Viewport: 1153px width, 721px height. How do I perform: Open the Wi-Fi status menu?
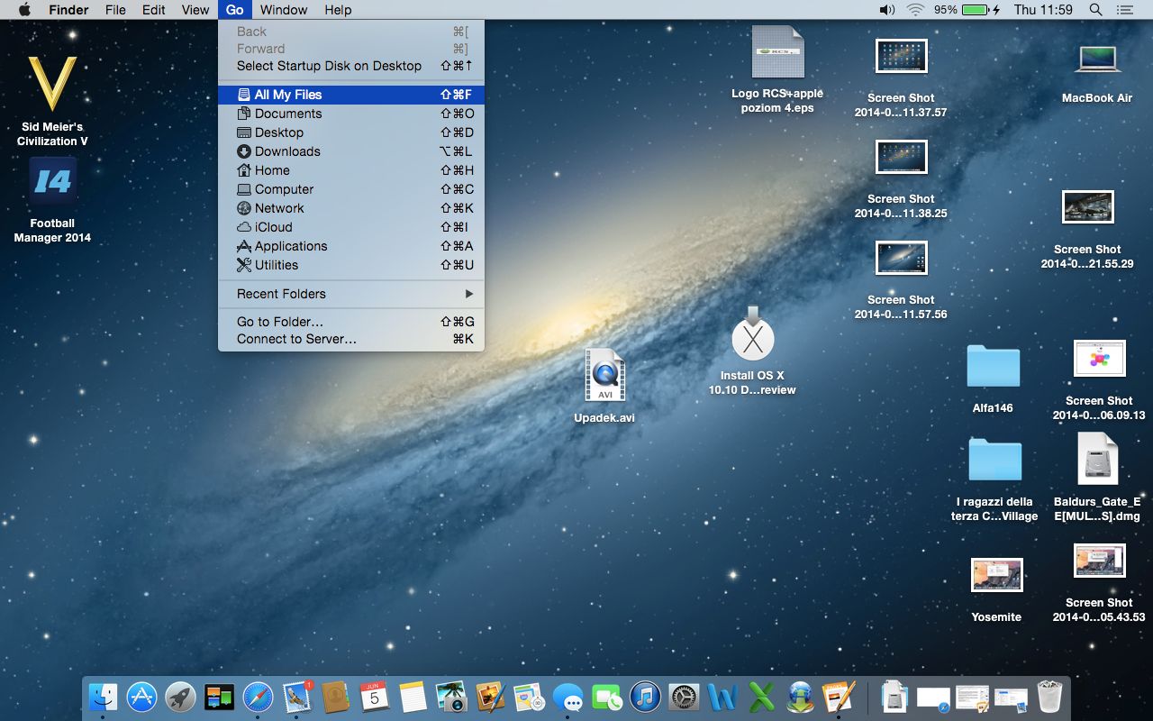[916, 10]
